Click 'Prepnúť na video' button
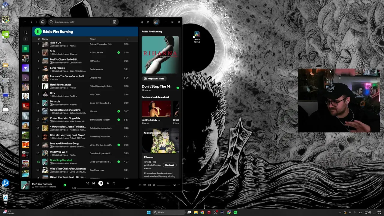Viewport: 384px width, 216px height. point(154,79)
